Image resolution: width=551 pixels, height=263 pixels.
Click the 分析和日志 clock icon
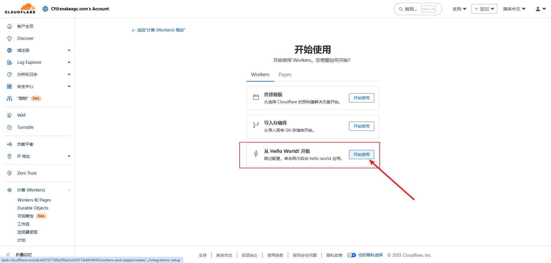click(x=9, y=74)
